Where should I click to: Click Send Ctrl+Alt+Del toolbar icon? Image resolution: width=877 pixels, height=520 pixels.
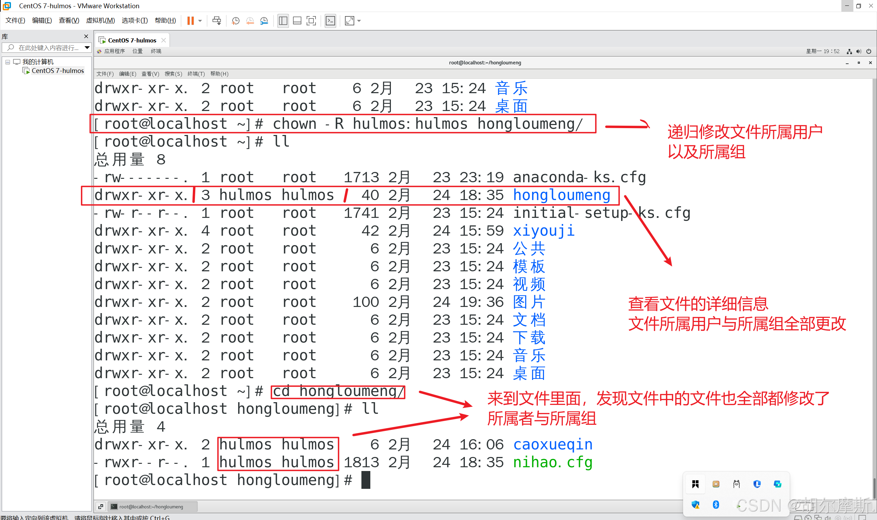[217, 21]
